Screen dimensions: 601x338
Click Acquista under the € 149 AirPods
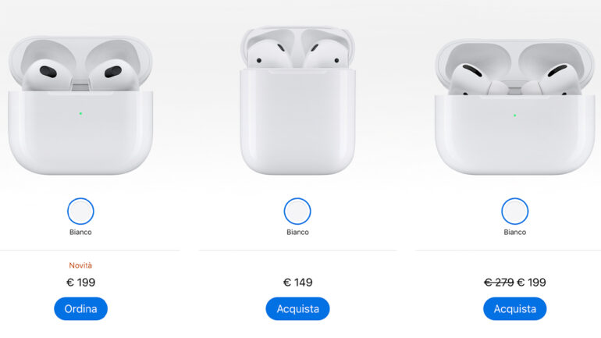[x=297, y=308]
